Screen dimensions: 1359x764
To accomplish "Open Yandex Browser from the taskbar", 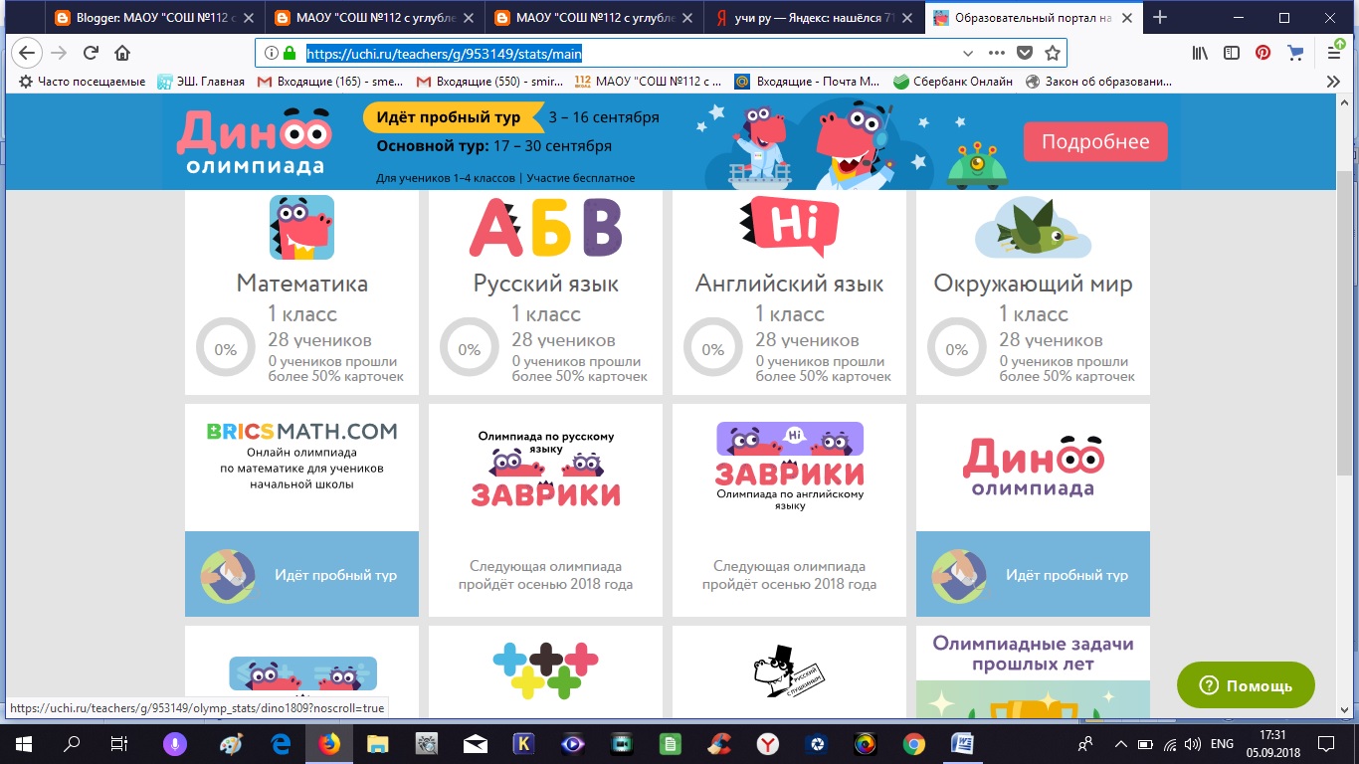I will point(768,743).
